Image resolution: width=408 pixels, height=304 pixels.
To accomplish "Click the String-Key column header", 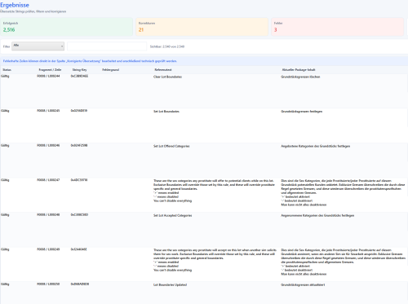I will [79, 70].
